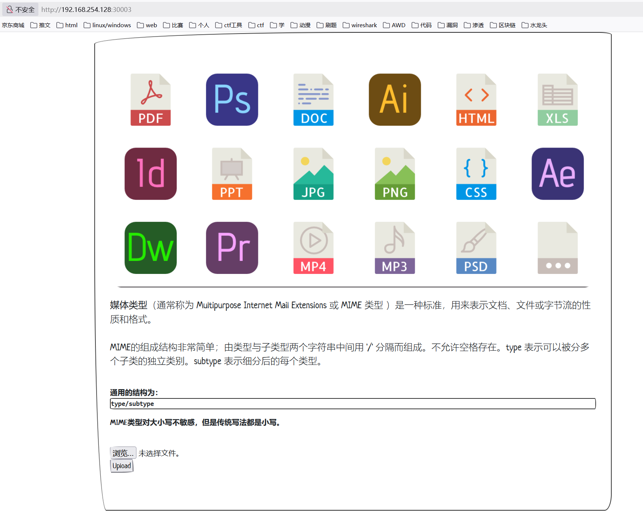
Task: Open the web bookmark folder
Action: 147,25
